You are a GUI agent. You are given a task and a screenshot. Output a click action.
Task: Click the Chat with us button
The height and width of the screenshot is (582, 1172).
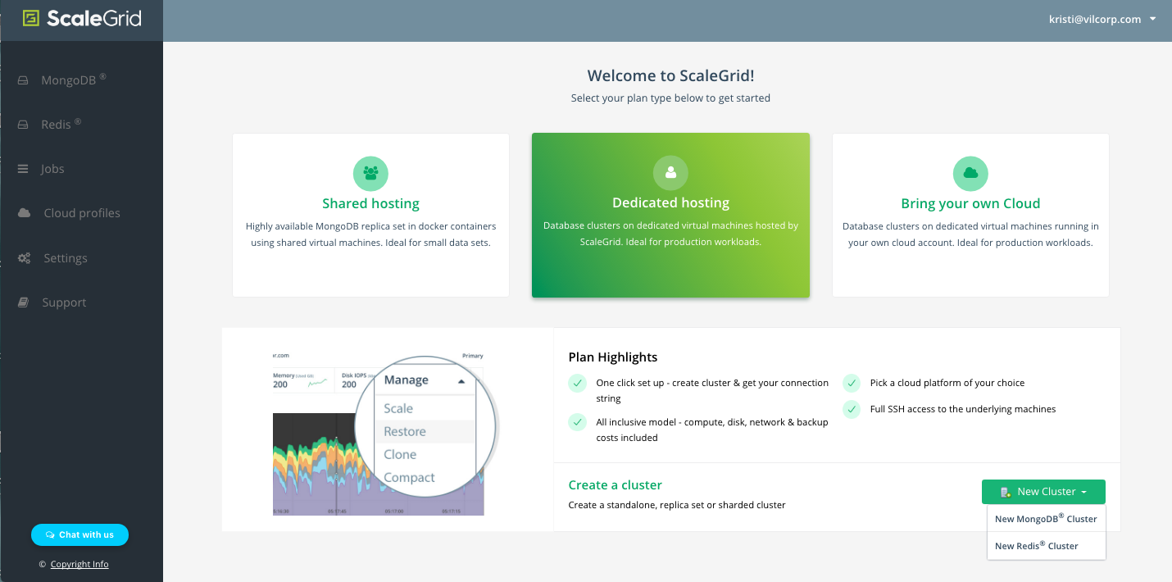[79, 534]
